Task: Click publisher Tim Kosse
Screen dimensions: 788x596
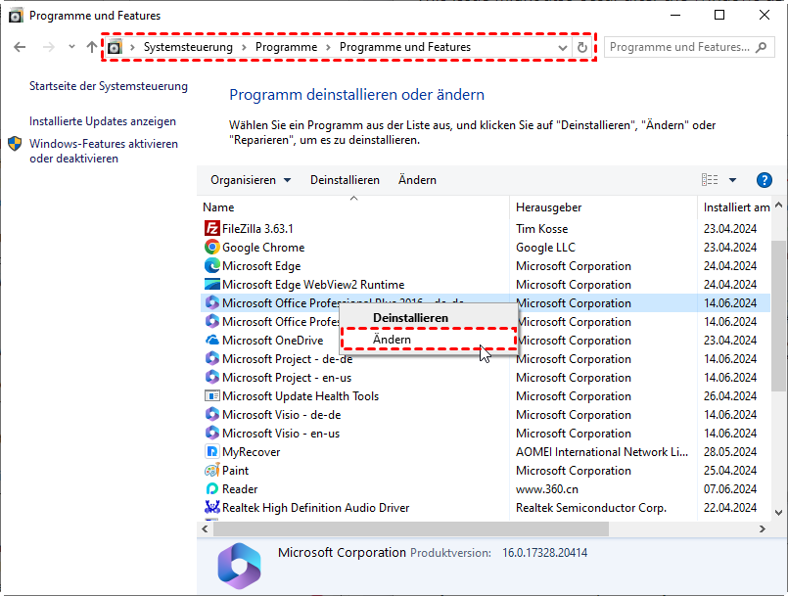Action: pos(541,229)
